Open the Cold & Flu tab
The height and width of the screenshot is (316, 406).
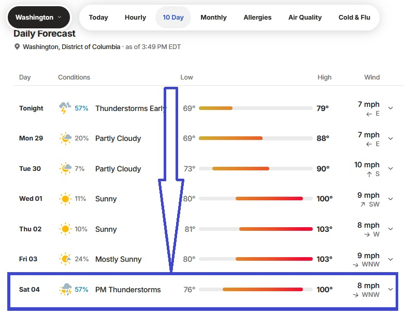[x=354, y=18]
